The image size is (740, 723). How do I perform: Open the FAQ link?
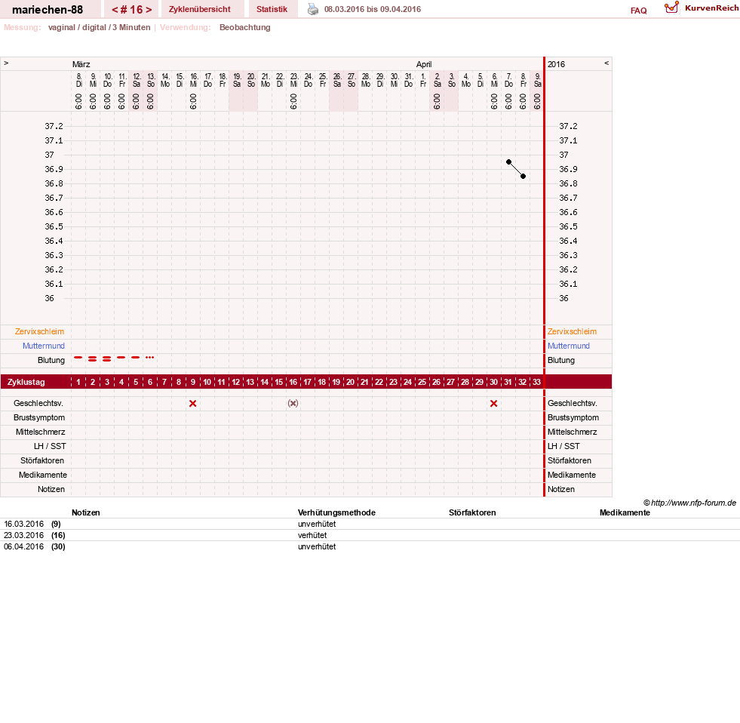[638, 11]
